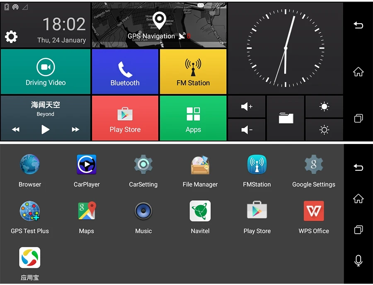Open the Navitel navigation app
Image resolution: width=373 pixels, height=285 pixels.
click(x=200, y=218)
